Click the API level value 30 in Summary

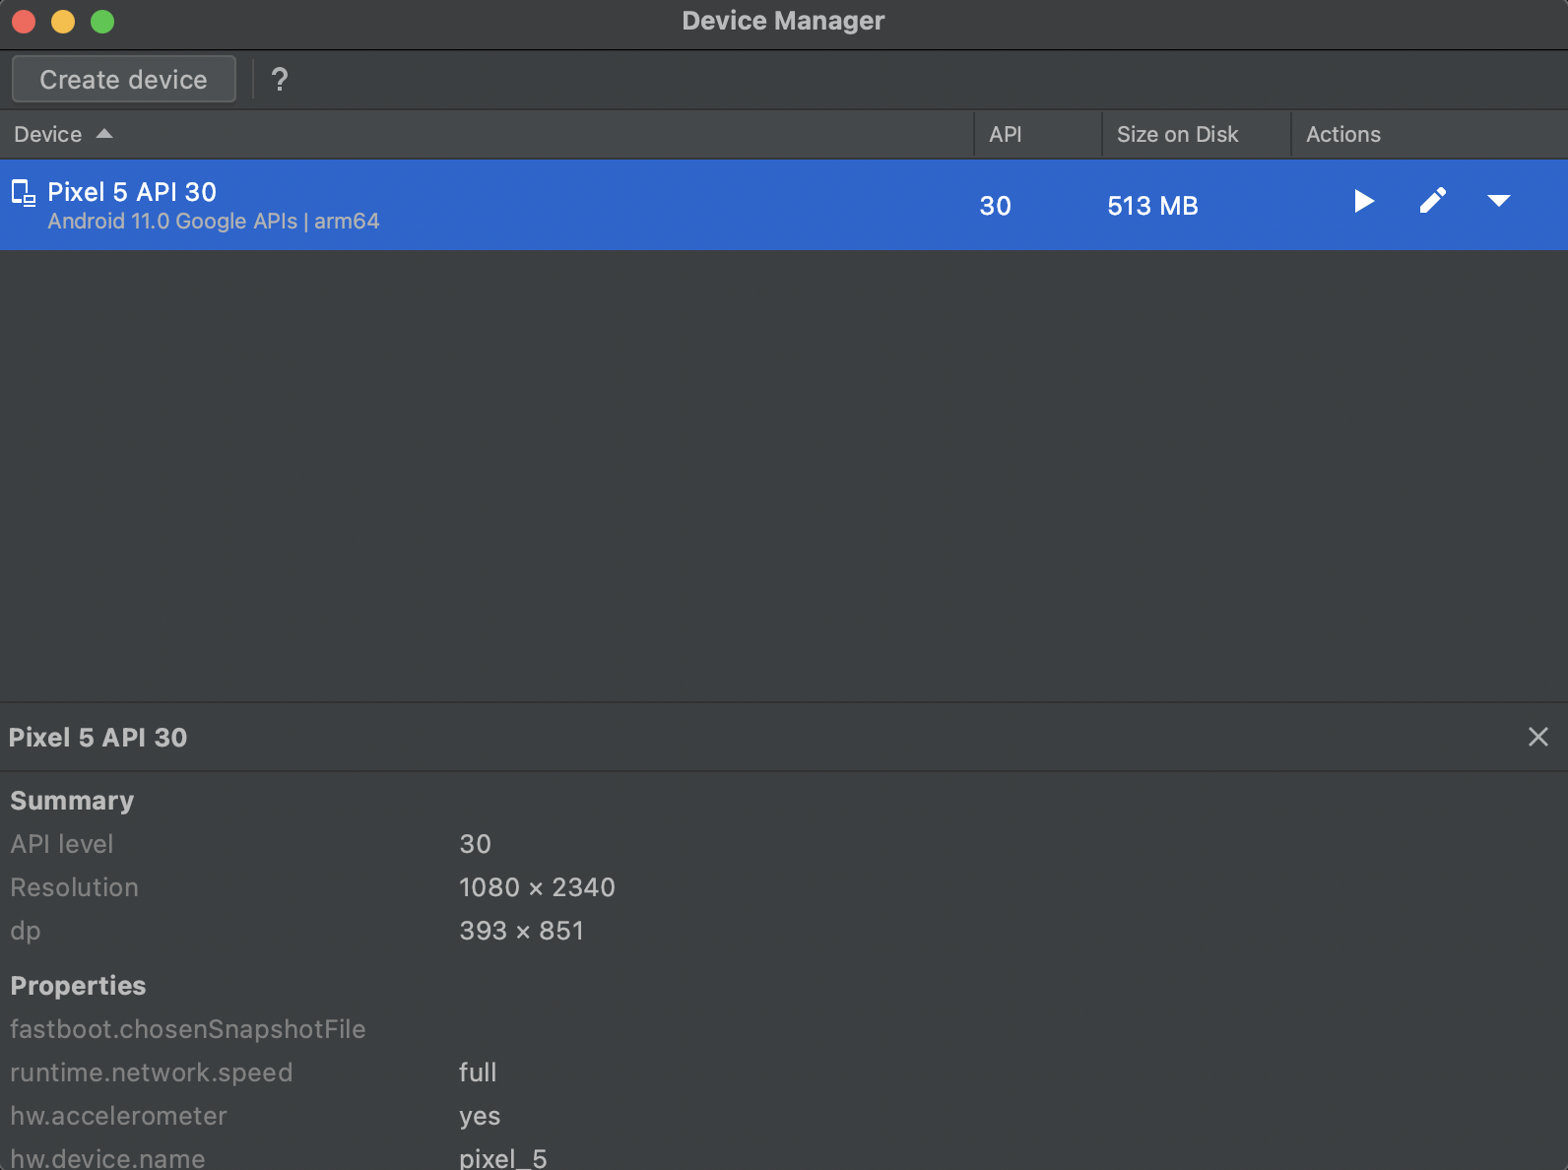(x=475, y=844)
